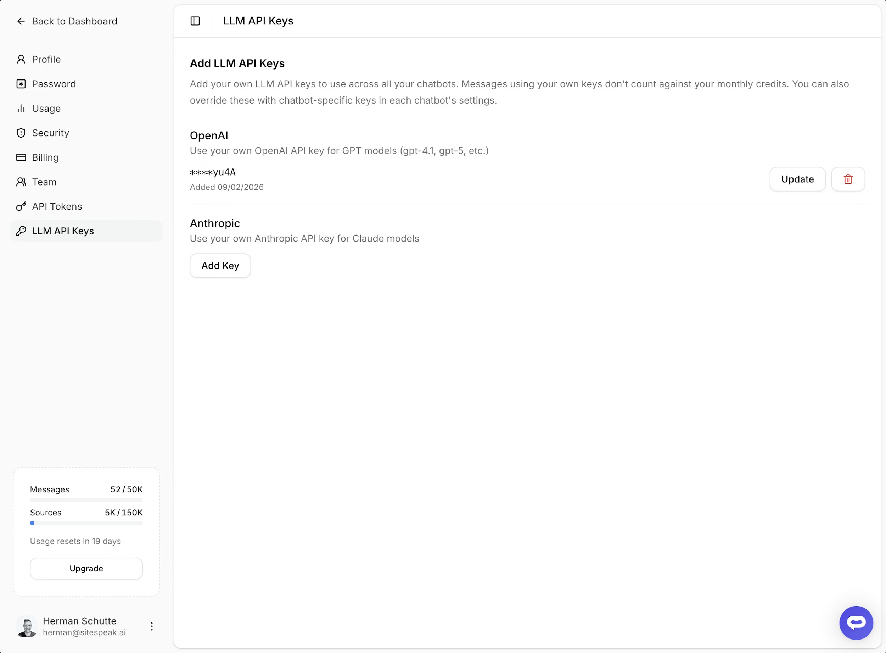
Task: Add an Anthropic API key
Action: click(x=220, y=266)
